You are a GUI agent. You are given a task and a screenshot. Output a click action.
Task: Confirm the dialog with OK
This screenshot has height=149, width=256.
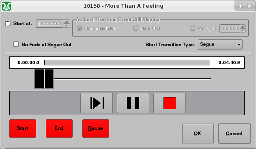(x=198, y=134)
